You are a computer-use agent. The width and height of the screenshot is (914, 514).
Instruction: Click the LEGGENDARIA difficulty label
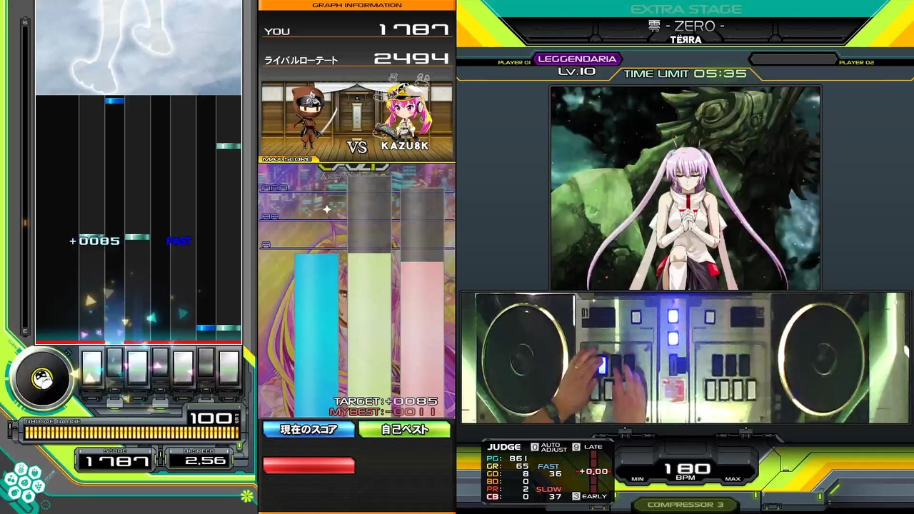pos(577,59)
